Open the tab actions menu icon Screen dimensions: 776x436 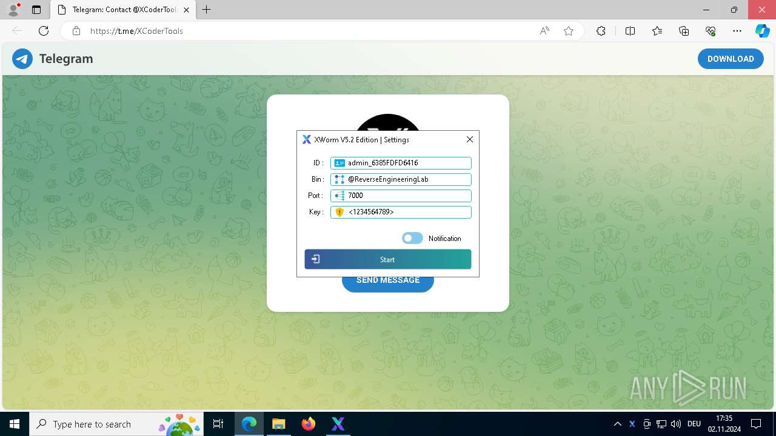click(x=36, y=10)
